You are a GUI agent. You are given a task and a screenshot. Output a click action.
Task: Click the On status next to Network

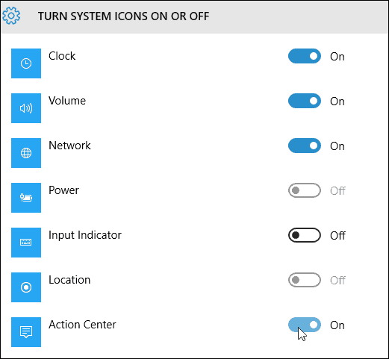337,146
